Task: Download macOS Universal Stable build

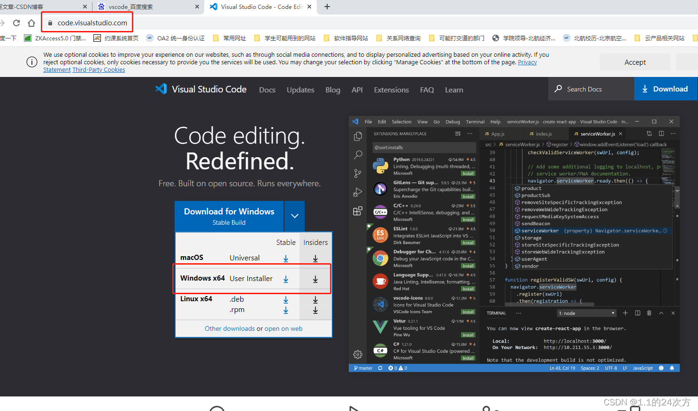Action: pyautogui.click(x=286, y=258)
